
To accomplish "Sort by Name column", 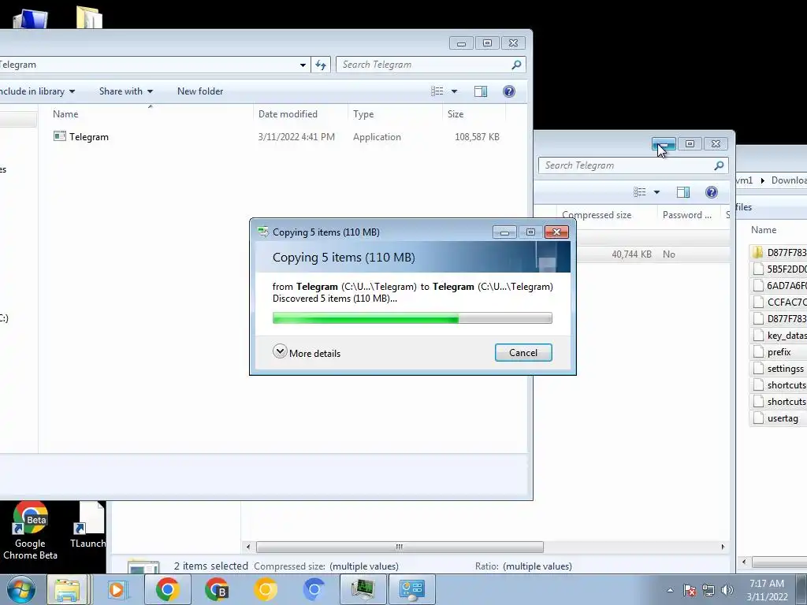I will 65,114.
